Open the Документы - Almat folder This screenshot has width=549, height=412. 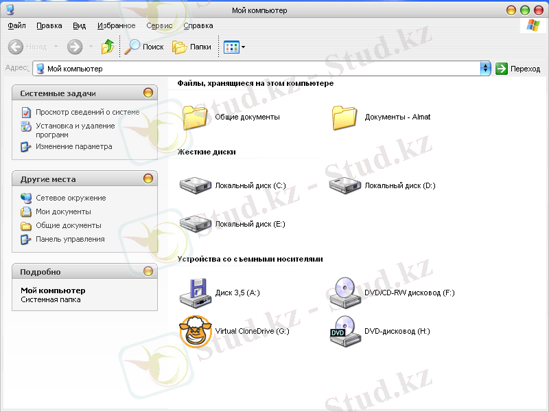click(345, 117)
